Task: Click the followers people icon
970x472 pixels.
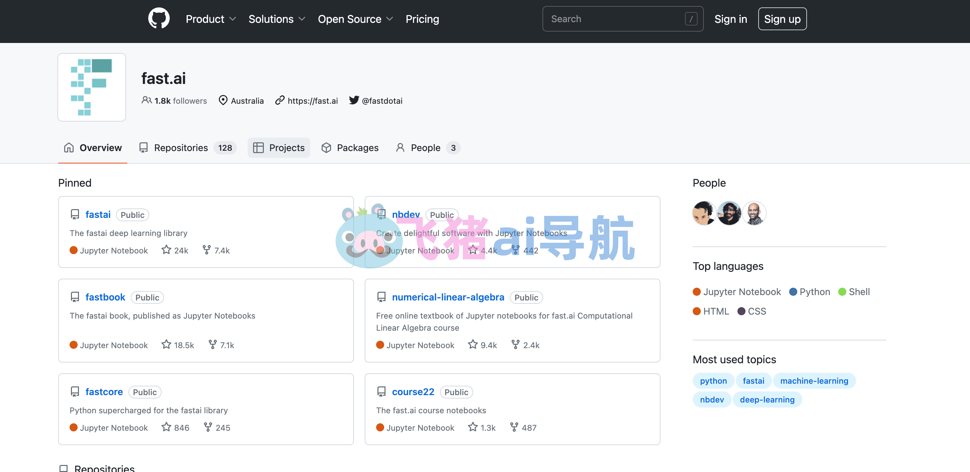Action: point(146,100)
